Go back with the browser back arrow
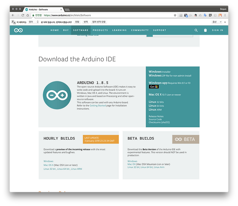This screenshot has height=206, width=238. pos(13,15)
